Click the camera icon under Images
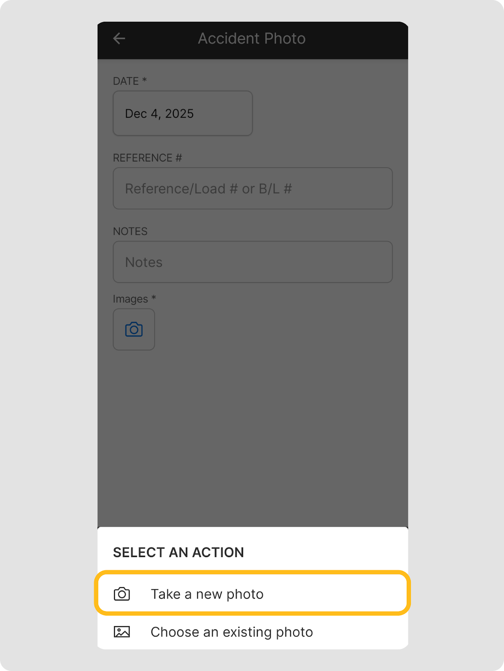The height and width of the screenshot is (671, 504). click(x=134, y=330)
